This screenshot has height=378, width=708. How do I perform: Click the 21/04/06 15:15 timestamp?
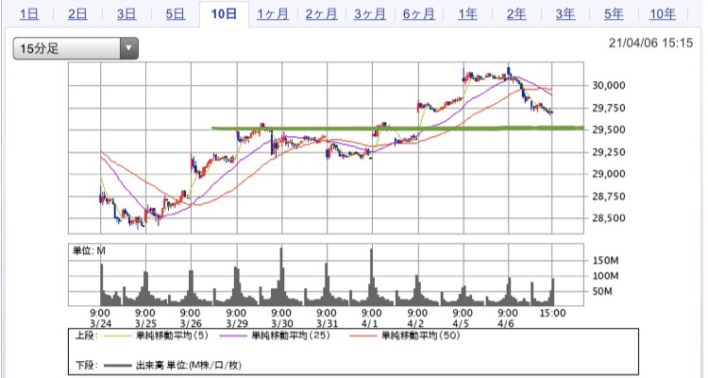(650, 43)
